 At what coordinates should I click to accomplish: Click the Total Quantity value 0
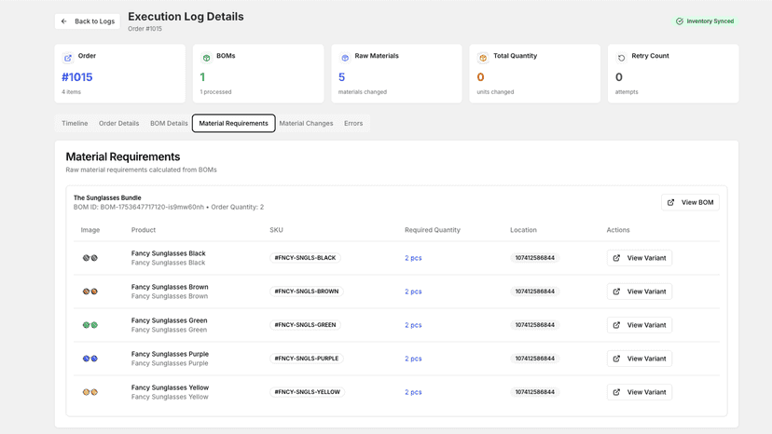tap(480, 77)
